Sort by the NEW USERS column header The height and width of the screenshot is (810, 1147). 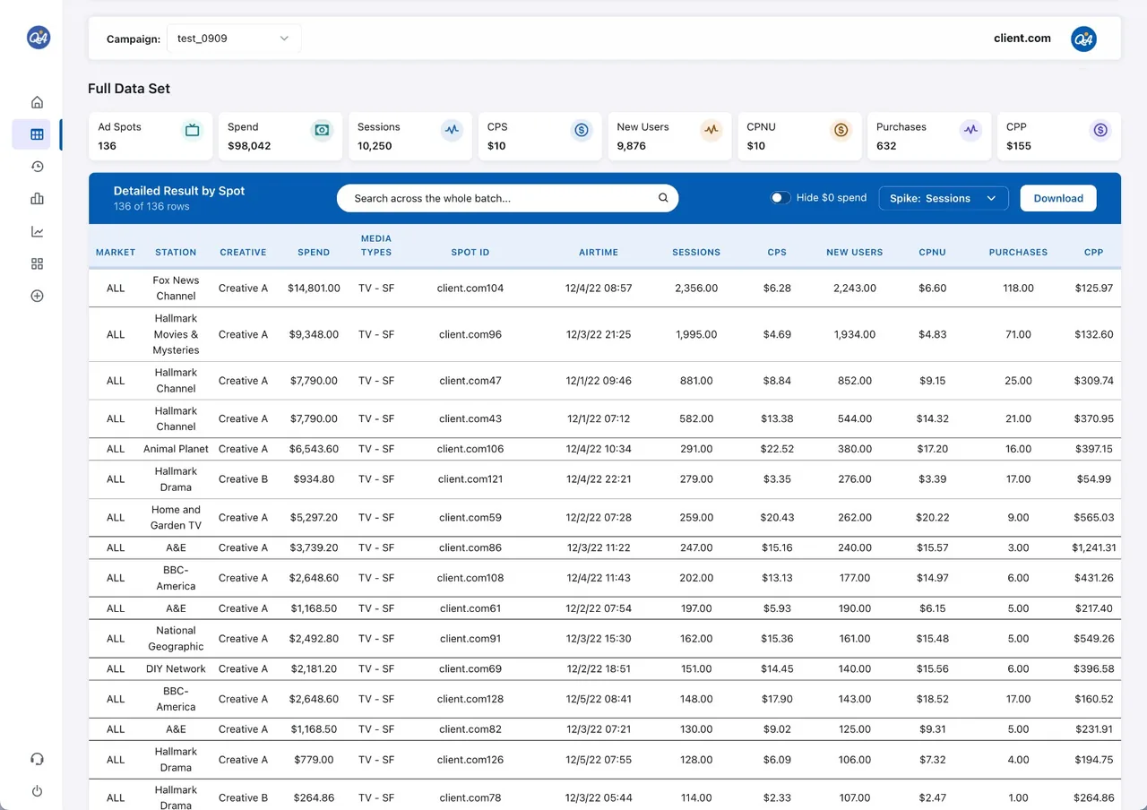click(855, 253)
